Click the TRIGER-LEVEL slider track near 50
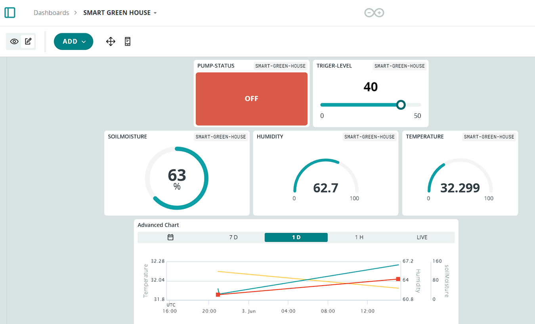Screen dimensions: 535x324 (418, 105)
